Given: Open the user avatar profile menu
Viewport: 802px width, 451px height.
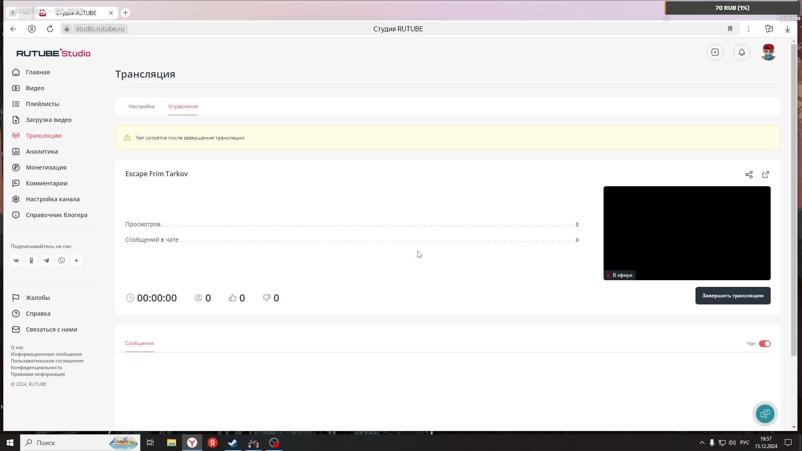Looking at the screenshot, I should point(768,52).
